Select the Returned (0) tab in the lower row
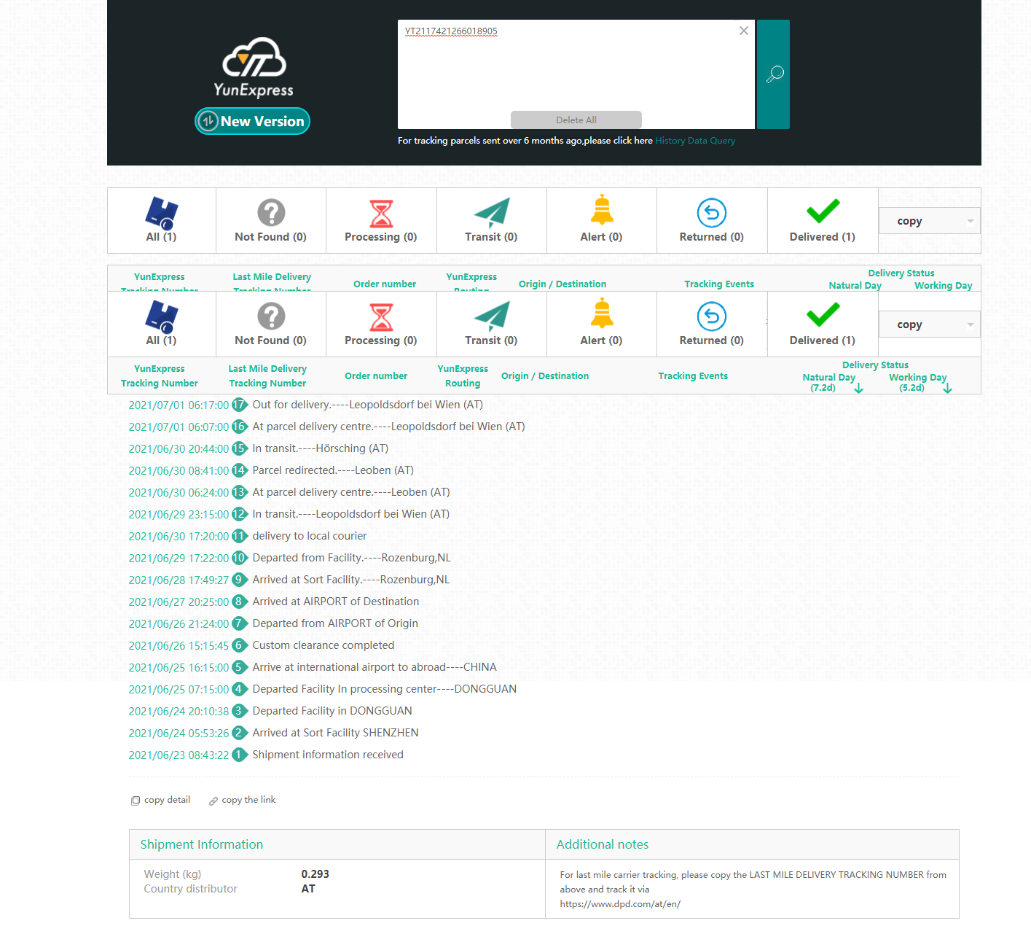Screen dimensions: 1031x926 711,324
